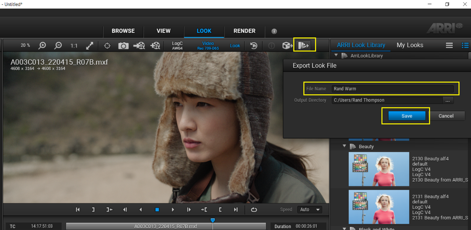Save the look file export
This screenshot has height=230, width=471.
click(407, 116)
